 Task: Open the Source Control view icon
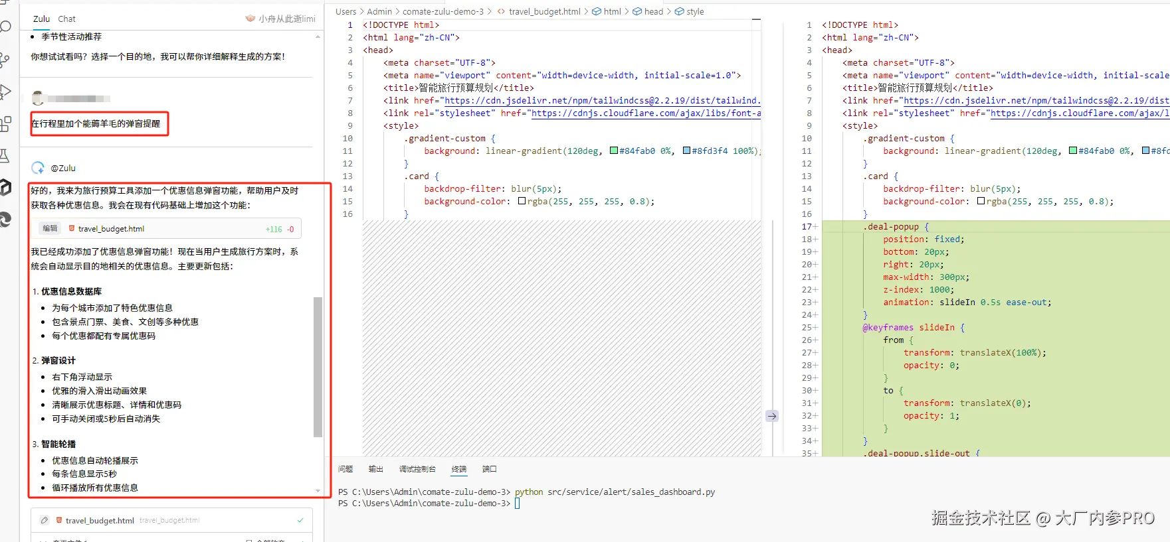(5, 60)
